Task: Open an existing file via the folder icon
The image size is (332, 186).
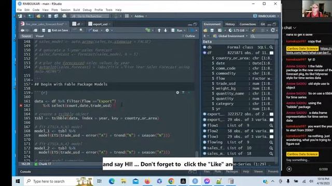Action: click(38, 16)
